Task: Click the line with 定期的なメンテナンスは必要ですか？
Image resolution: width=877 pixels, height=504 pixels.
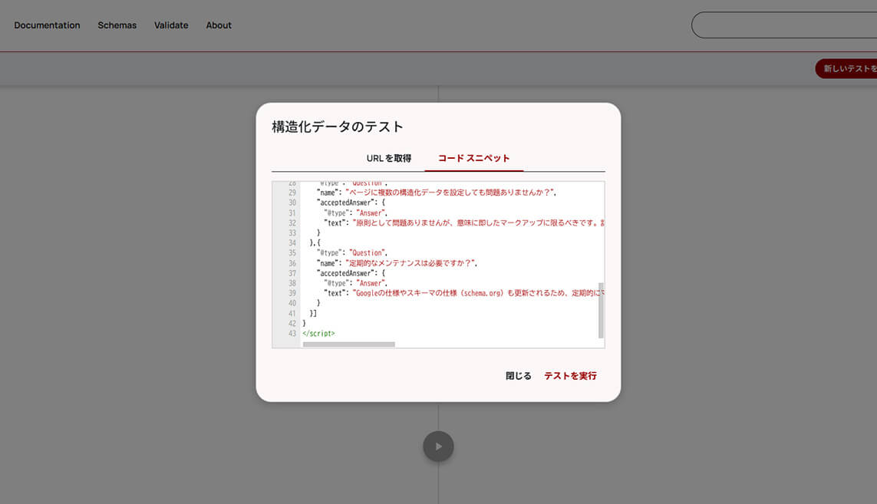Action: pos(397,263)
